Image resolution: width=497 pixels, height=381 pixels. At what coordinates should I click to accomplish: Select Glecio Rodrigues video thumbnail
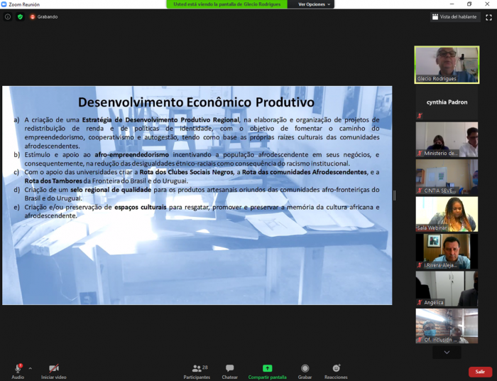(x=446, y=65)
